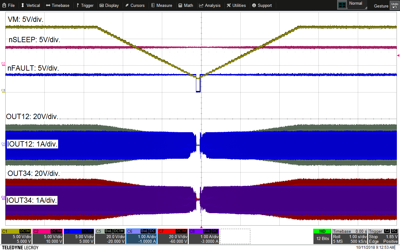The width and height of the screenshot is (400, 250).
Task: Open the Utilities panel
Action: click(237, 5)
